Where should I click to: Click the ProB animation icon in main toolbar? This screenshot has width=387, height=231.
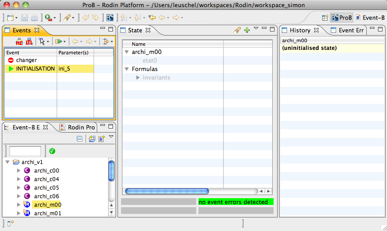110,18
